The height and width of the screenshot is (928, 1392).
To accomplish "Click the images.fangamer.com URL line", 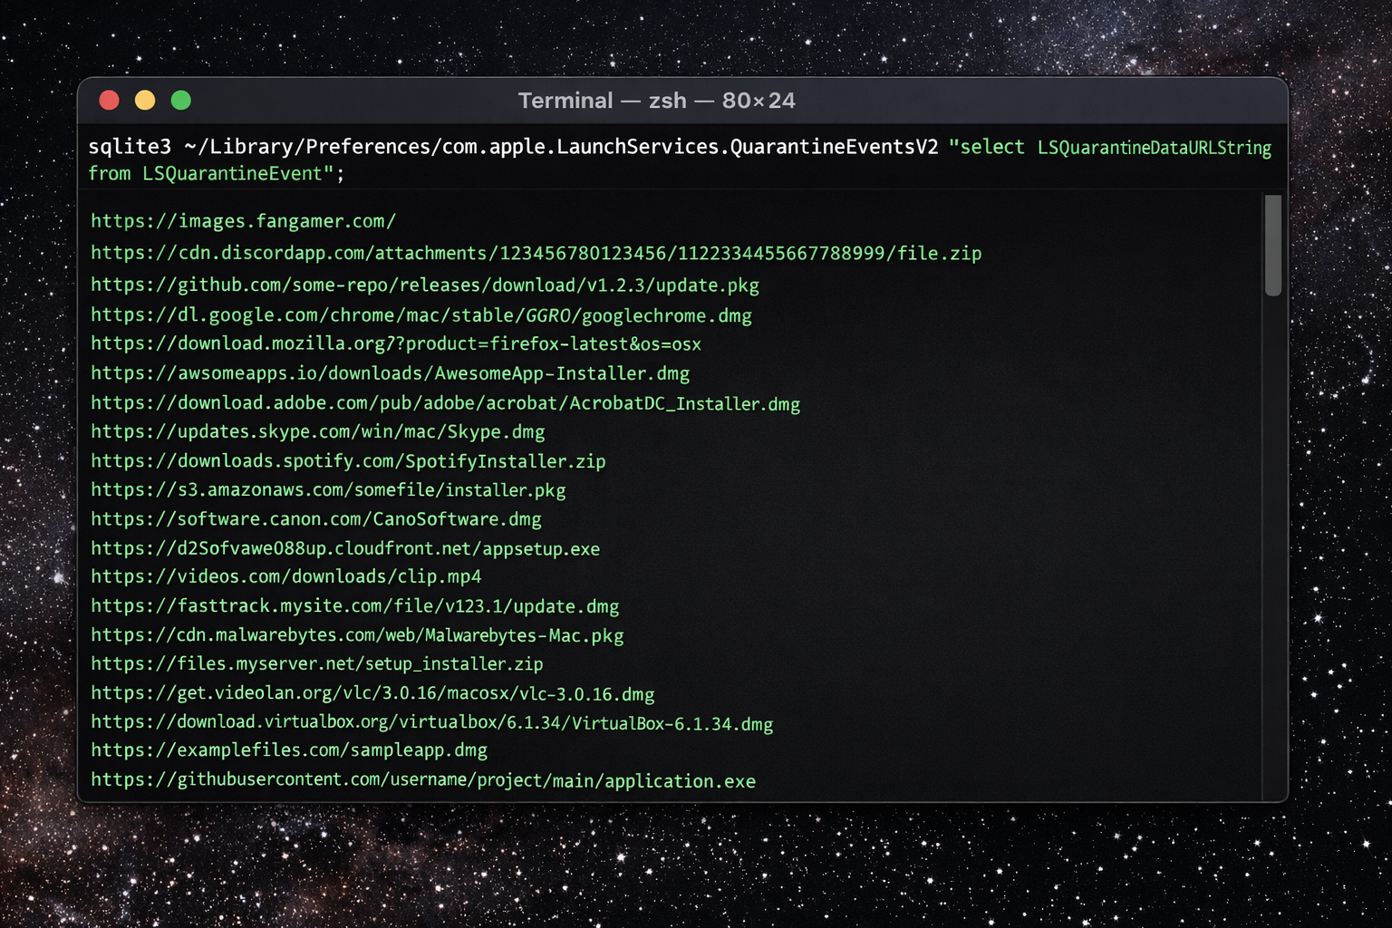I will [x=243, y=221].
